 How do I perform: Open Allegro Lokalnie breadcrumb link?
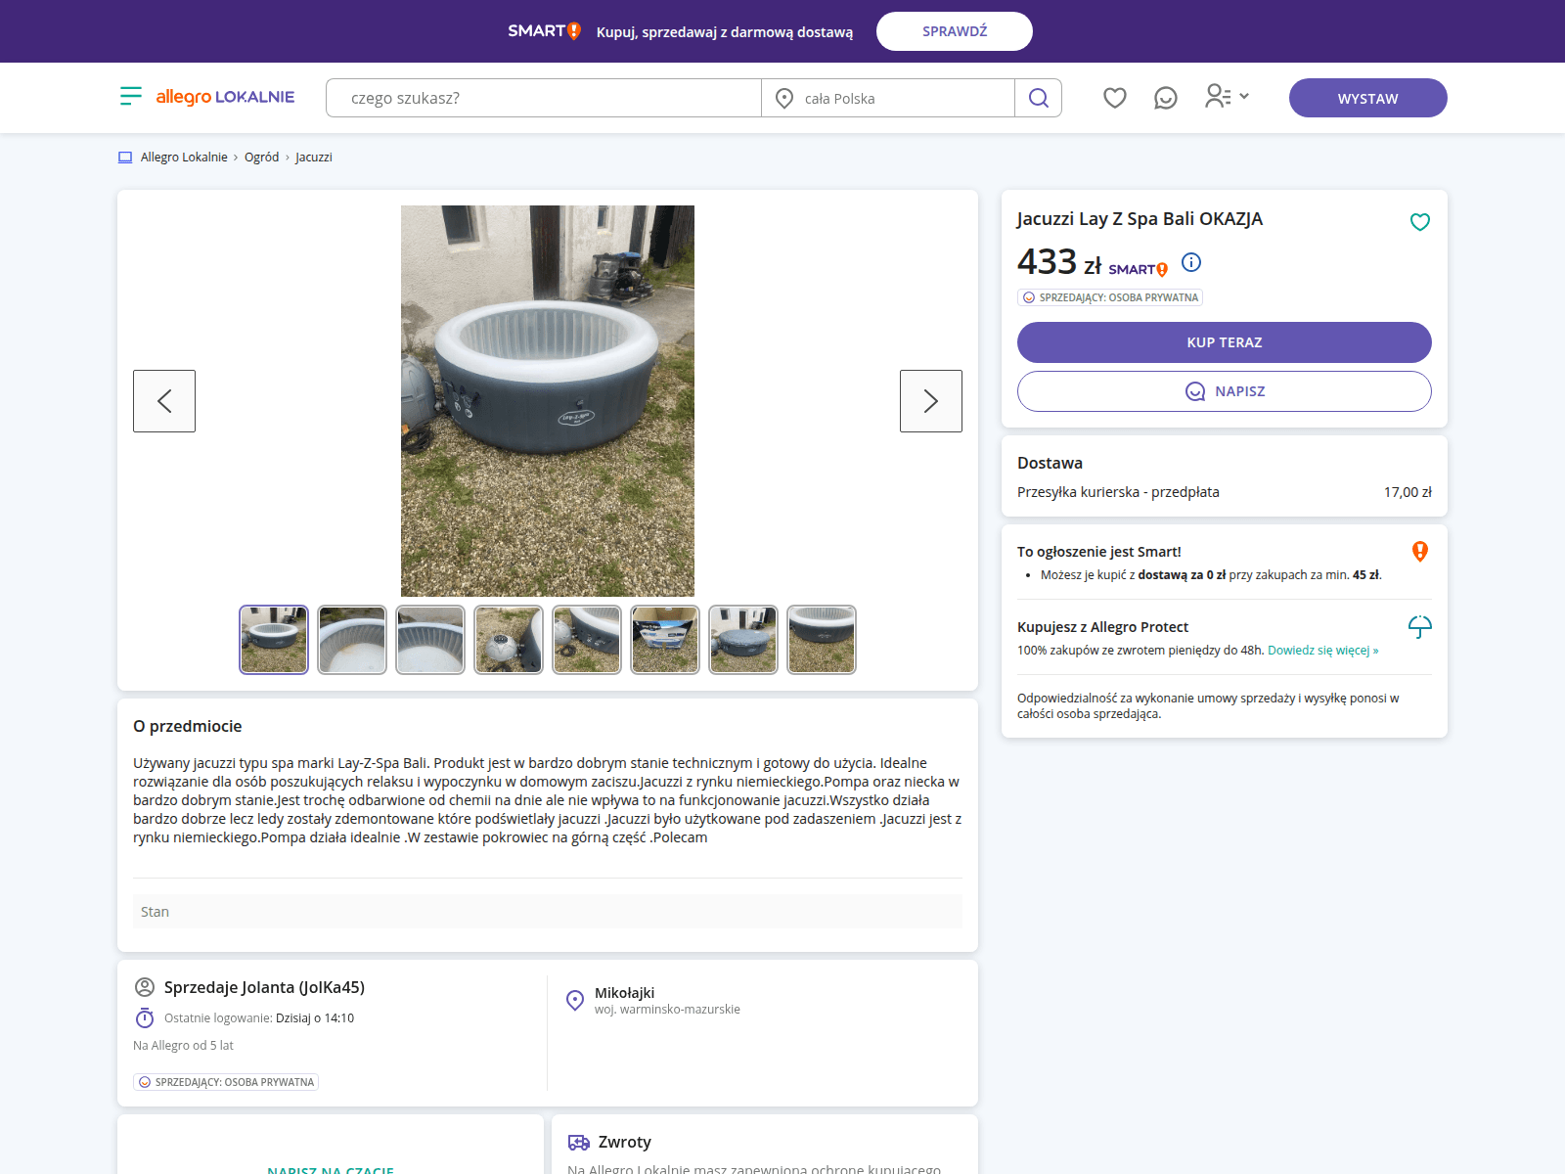(184, 158)
